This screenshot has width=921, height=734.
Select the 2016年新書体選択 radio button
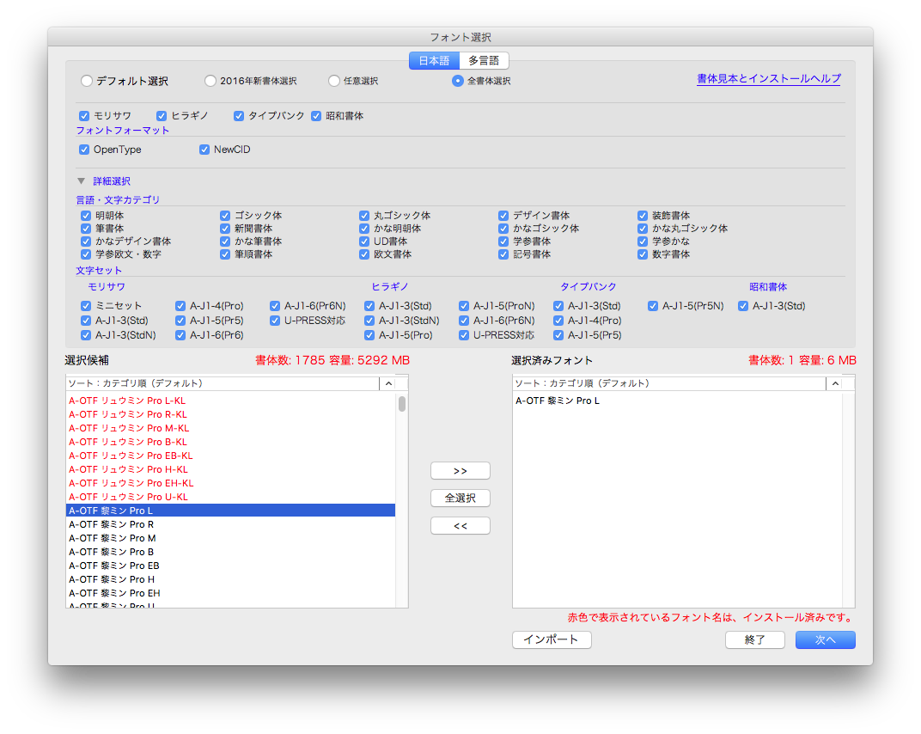pyautogui.click(x=210, y=81)
